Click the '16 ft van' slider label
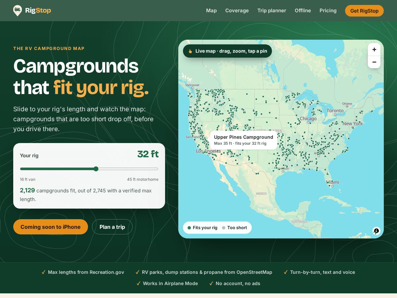 click(27, 179)
